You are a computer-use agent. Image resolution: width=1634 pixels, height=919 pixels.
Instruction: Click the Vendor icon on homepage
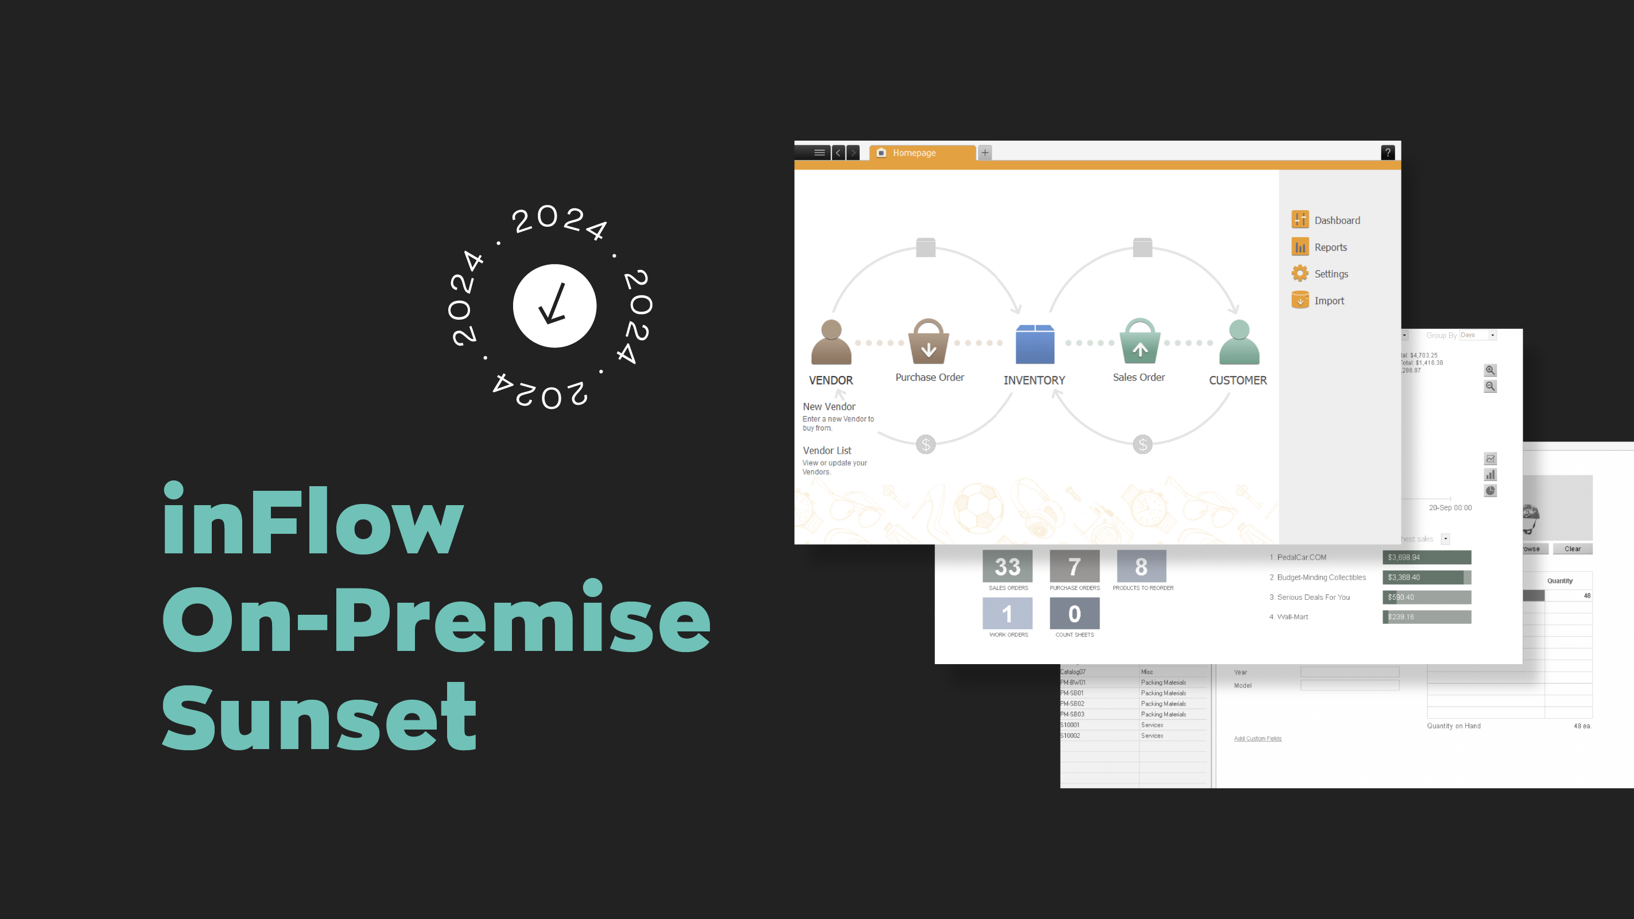[830, 342]
